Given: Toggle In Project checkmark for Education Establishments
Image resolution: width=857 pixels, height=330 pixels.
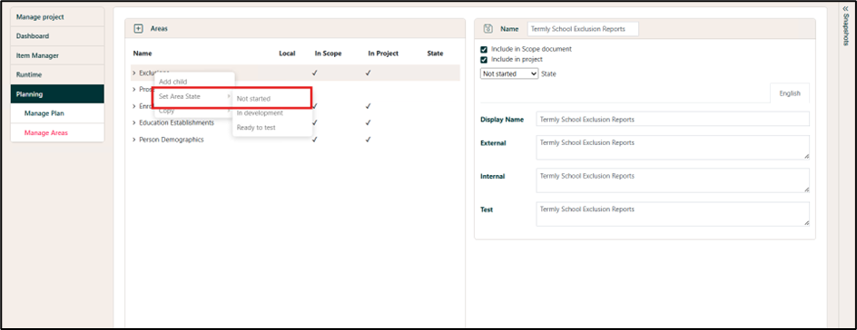Looking at the screenshot, I should pos(369,122).
